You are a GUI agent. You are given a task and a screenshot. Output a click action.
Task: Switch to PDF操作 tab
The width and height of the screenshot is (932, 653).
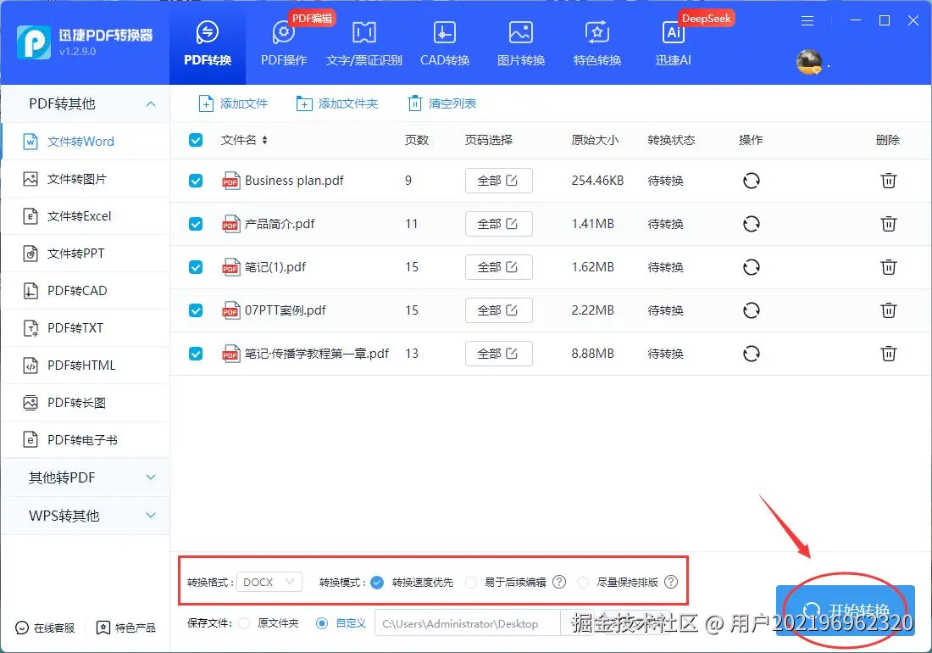[284, 42]
